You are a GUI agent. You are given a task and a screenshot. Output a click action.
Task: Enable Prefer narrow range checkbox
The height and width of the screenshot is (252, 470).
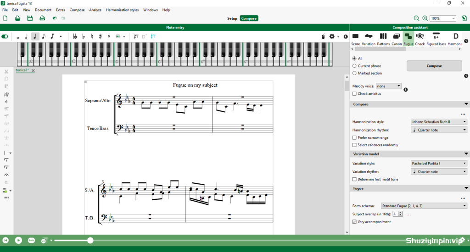coord(355,137)
